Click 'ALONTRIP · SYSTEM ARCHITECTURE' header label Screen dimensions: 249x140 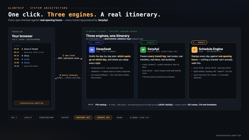coord(38,8)
